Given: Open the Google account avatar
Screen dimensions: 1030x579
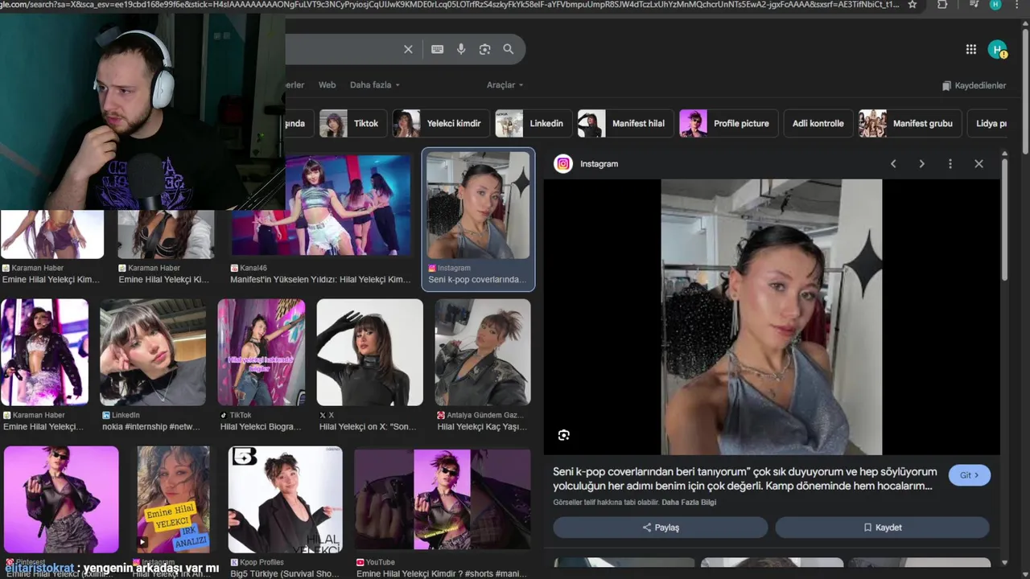Looking at the screenshot, I should [998, 50].
